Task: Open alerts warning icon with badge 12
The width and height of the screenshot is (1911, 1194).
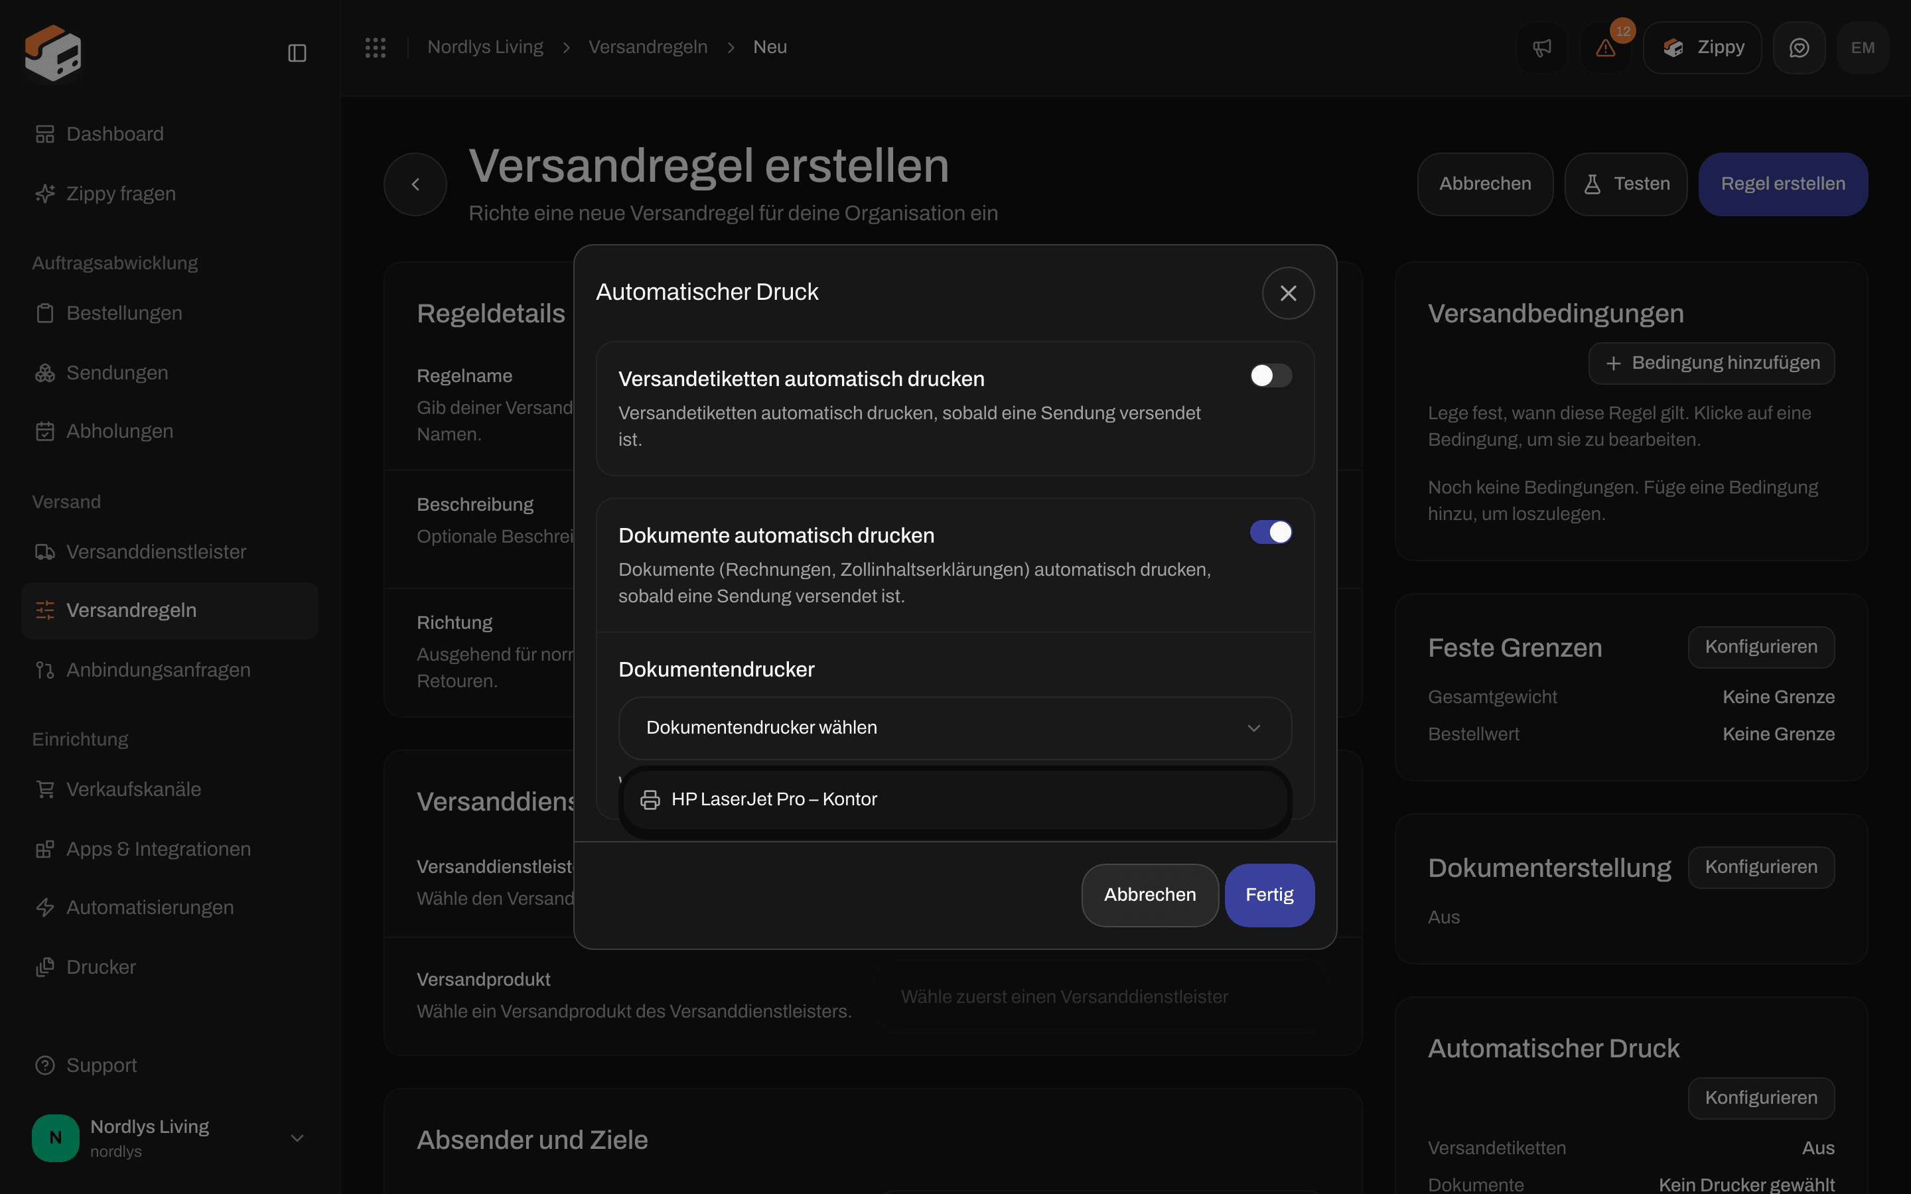Action: pos(1605,47)
